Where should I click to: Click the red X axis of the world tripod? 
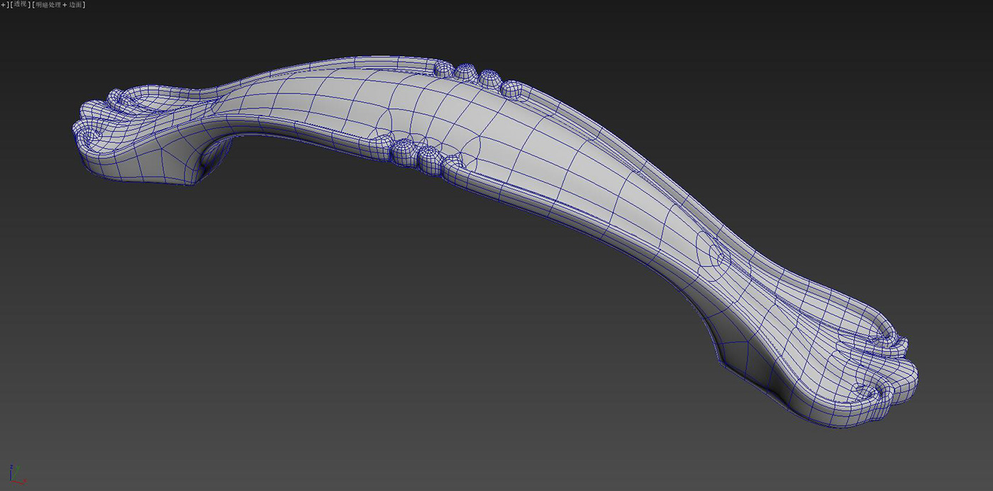[x=18, y=482]
